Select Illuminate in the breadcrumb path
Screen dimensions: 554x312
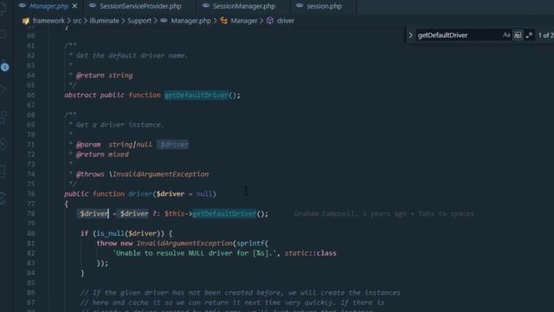coord(104,21)
